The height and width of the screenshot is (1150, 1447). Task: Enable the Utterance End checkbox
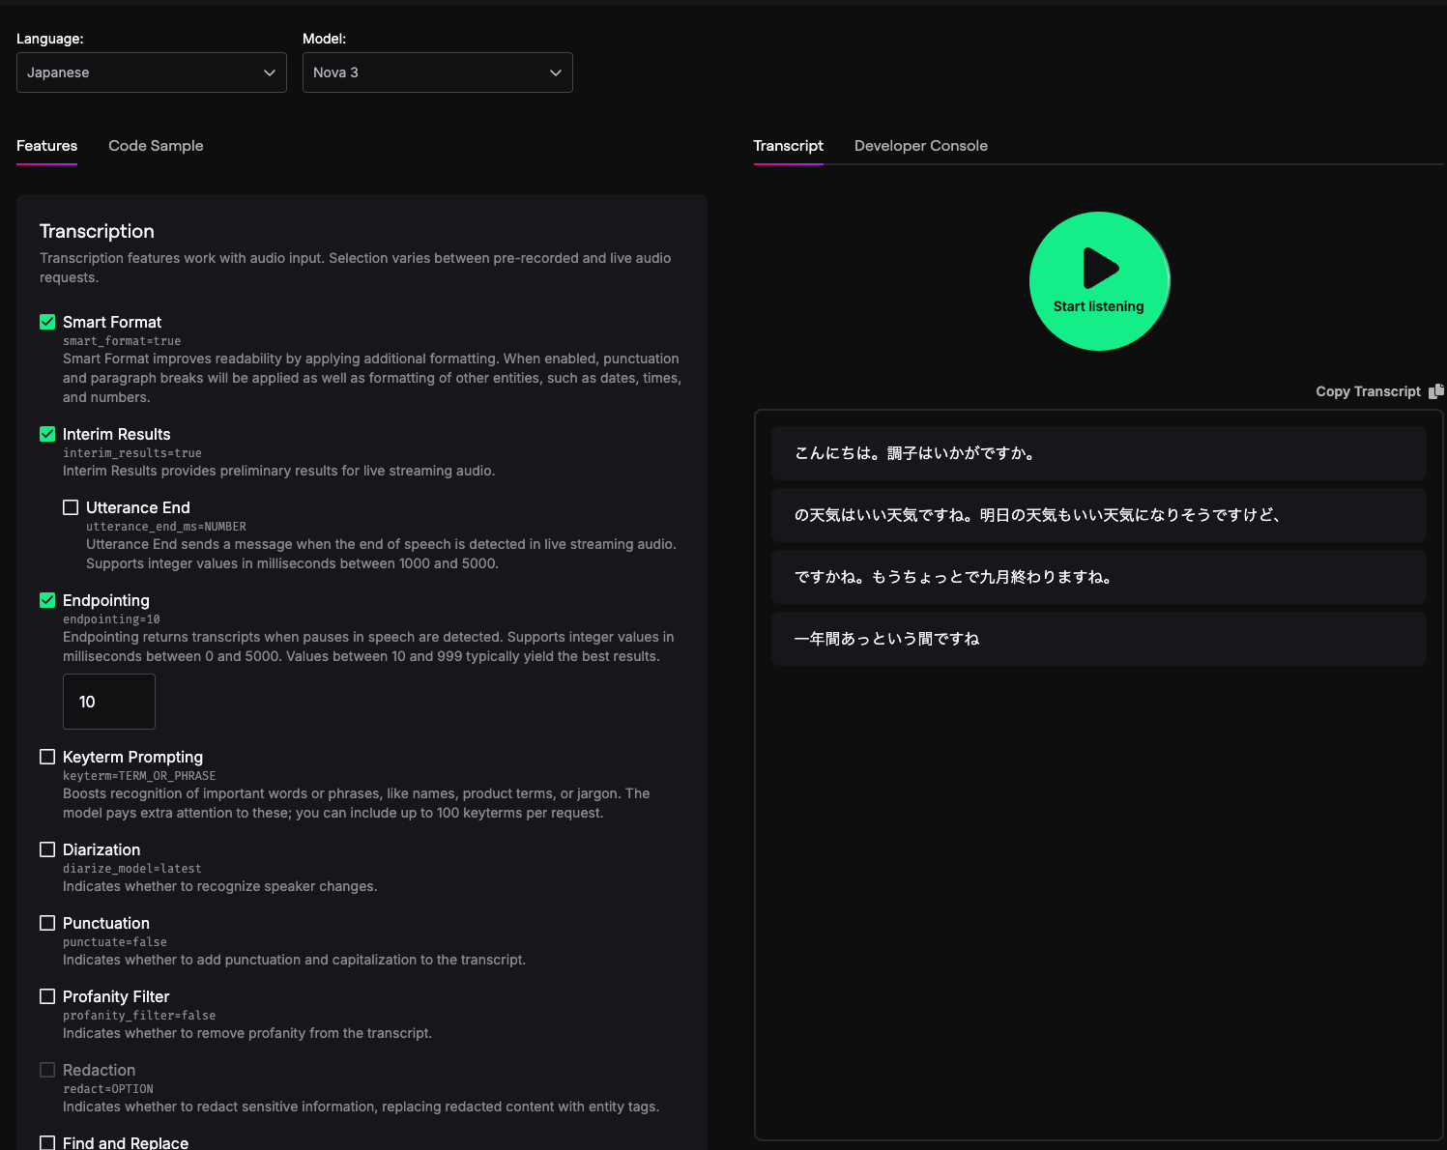point(71,507)
